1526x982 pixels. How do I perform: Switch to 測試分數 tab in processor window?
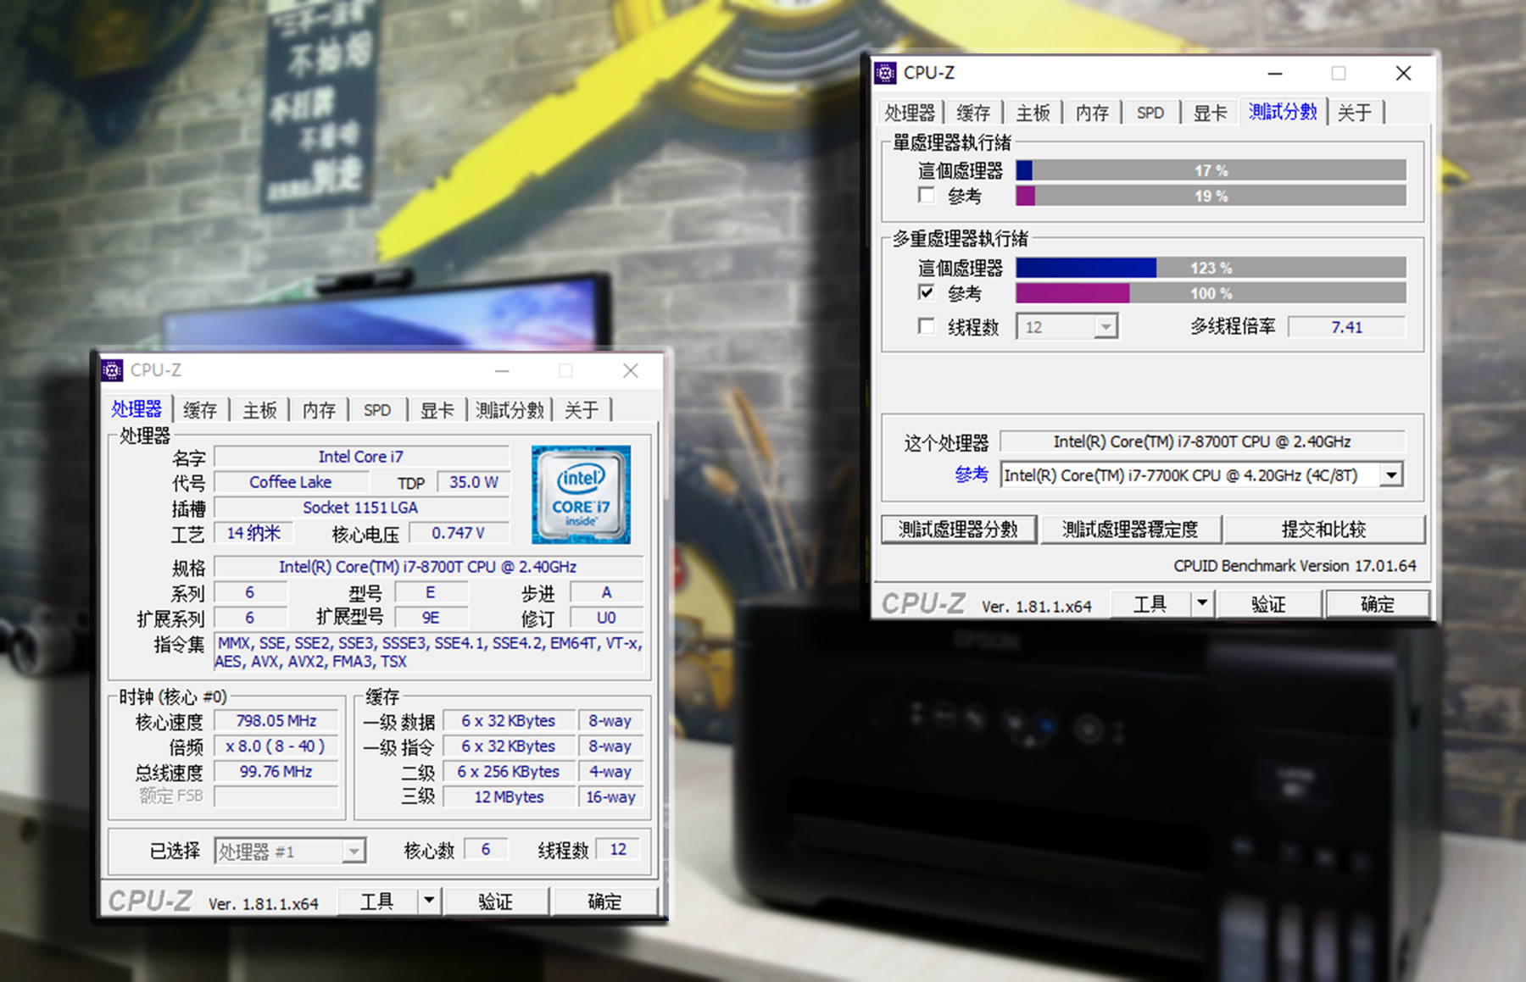tap(510, 410)
